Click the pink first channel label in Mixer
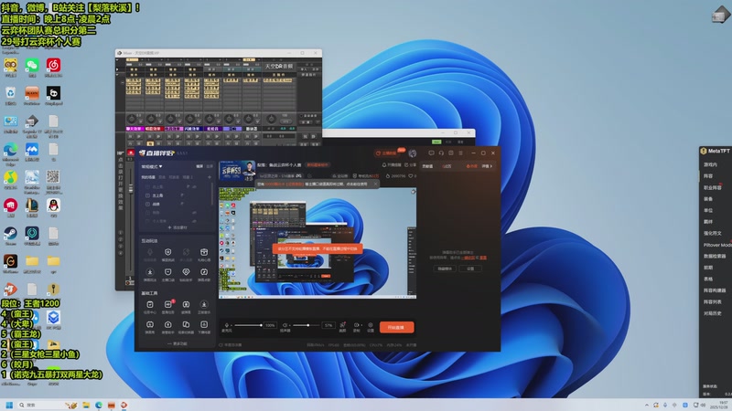The height and width of the screenshot is (411, 732). [134, 129]
